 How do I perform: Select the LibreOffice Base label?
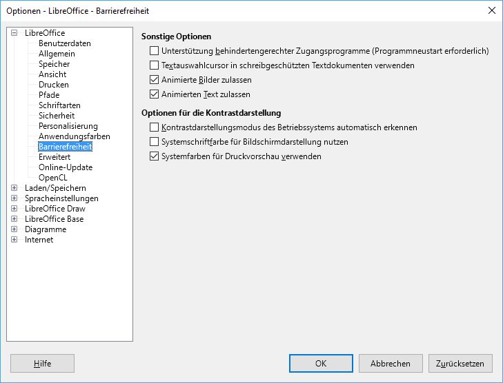55,219
